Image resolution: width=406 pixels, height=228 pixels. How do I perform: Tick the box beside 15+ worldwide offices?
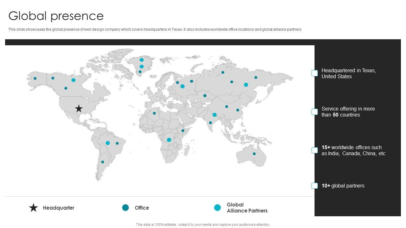[x=315, y=150]
